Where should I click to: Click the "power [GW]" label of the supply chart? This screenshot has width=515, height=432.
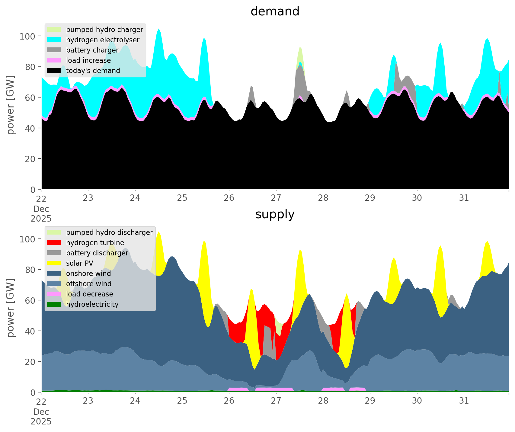pos(11,308)
